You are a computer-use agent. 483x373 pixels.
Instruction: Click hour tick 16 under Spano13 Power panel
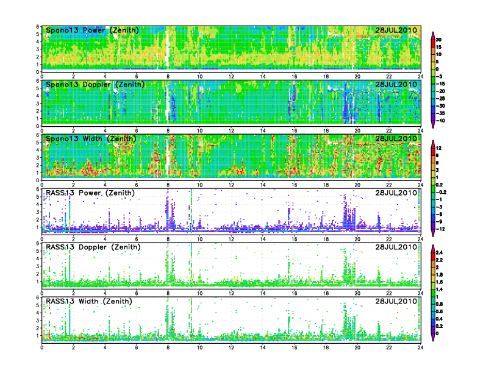[x=295, y=77]
